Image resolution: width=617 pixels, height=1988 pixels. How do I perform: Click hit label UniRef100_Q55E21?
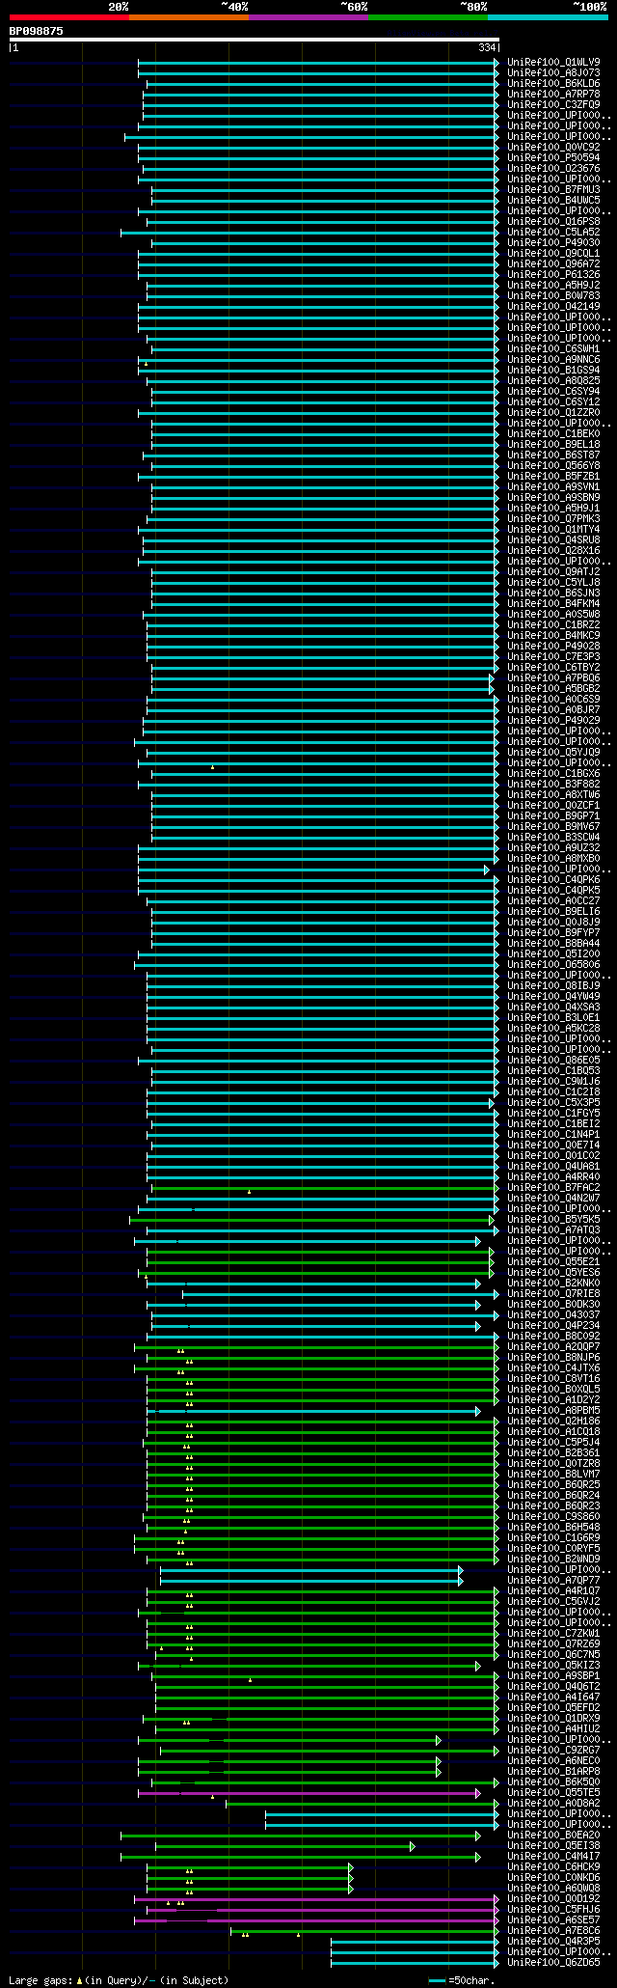[553, 1261]
